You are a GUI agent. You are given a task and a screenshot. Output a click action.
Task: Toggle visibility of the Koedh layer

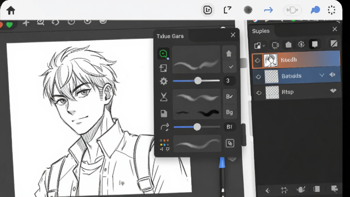pos(257,60)
